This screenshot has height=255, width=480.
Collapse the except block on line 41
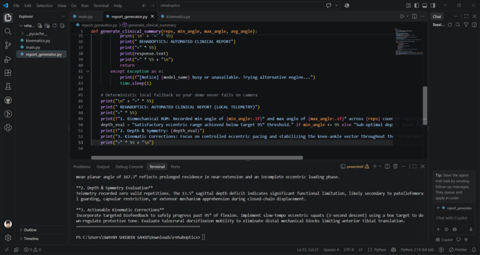[x=88, y=71]
